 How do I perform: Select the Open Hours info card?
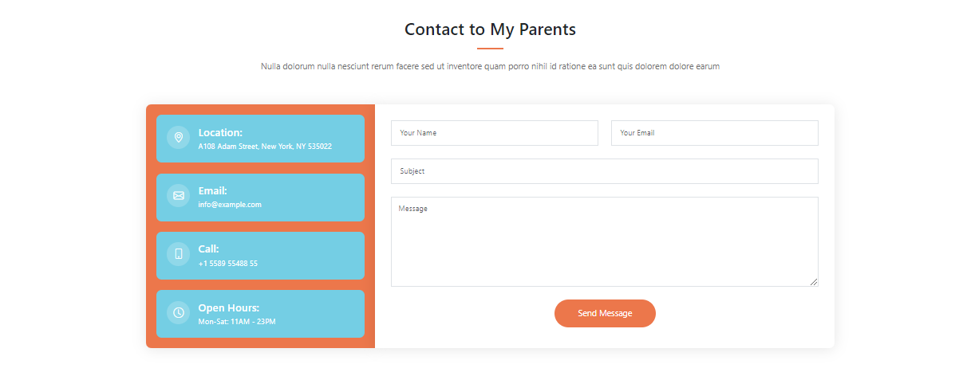(x=260, y=314)
